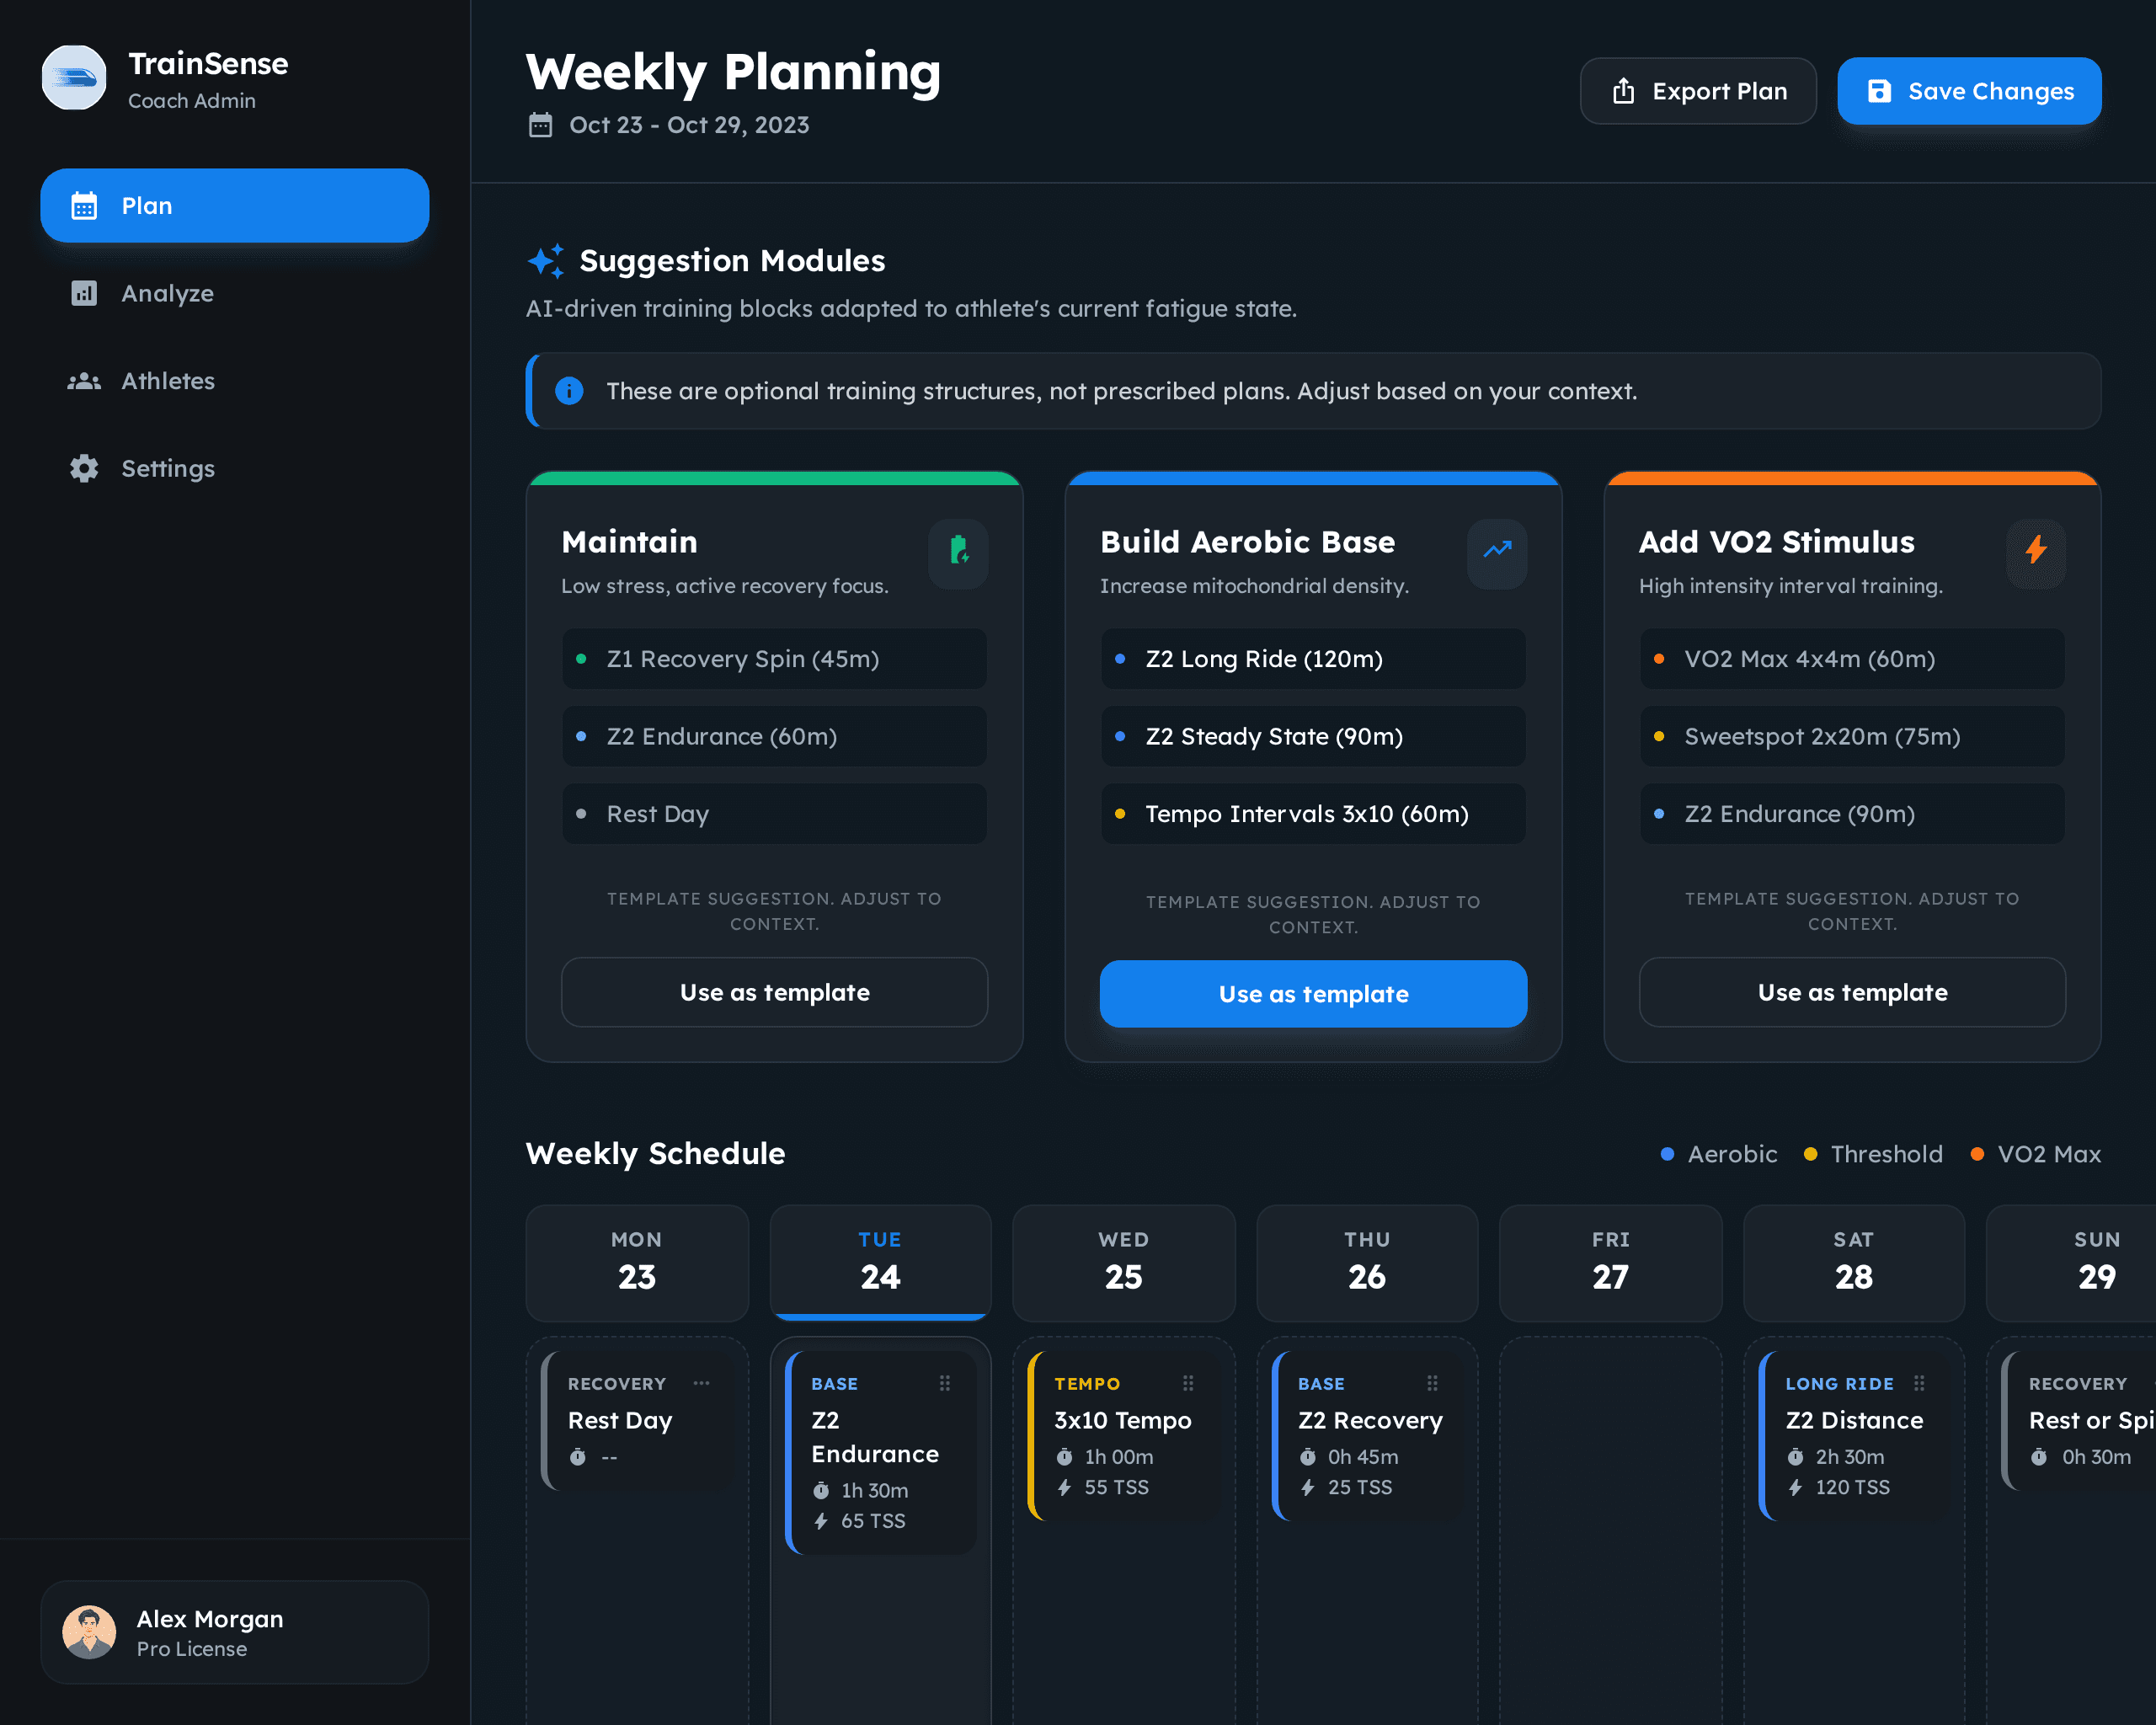
Task: Use the Build Aerobic Base template
Action: 1313,993
